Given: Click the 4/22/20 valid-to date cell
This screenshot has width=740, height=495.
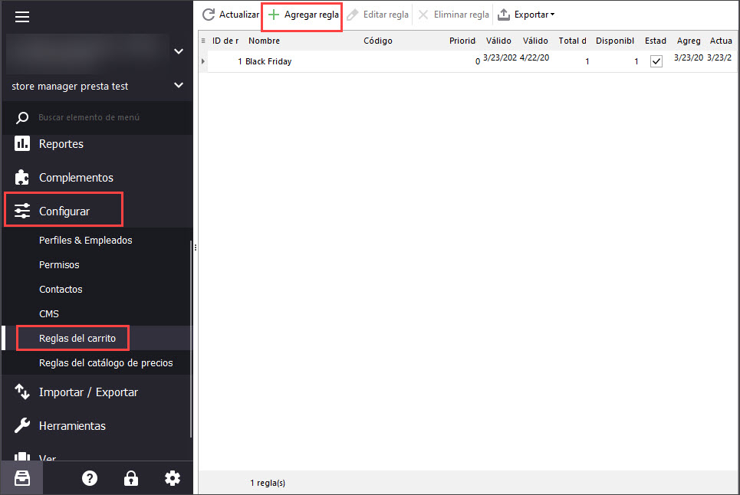Looking at the screenshot, I should click(x=534, y=57).
